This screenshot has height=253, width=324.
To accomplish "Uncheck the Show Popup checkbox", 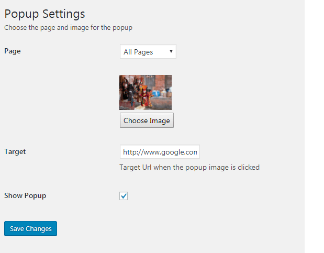I will tap(124, 196).
